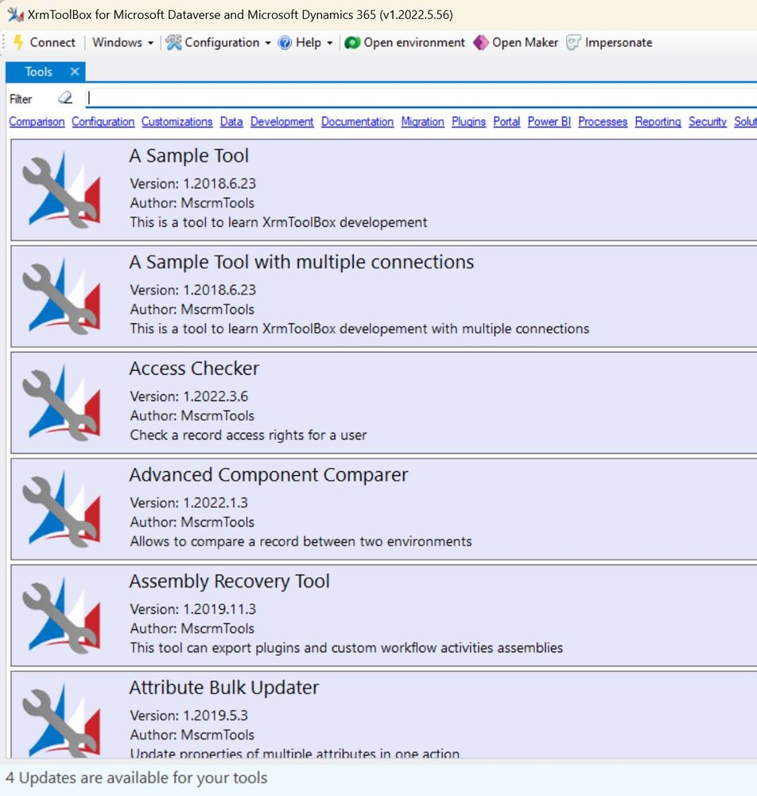Viewport: 757px width, 796px height.
Task: Click the Open environment green icon
Action: tap(352, 43)
